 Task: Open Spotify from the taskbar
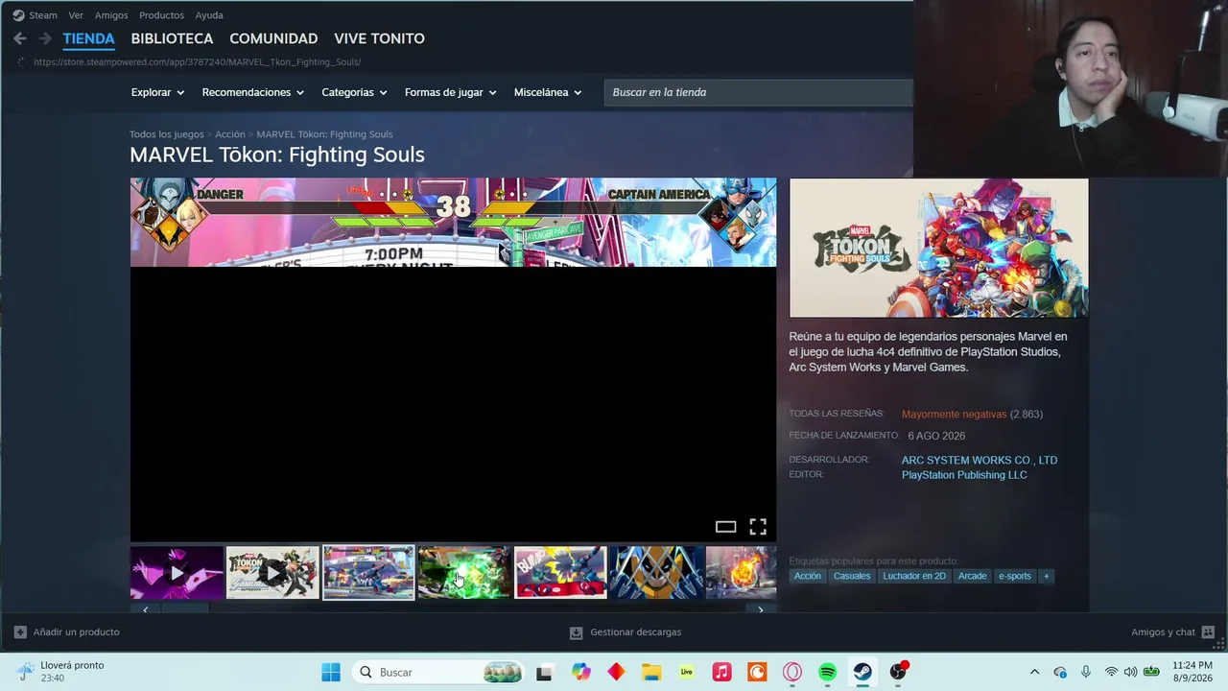tap(828, 672)
